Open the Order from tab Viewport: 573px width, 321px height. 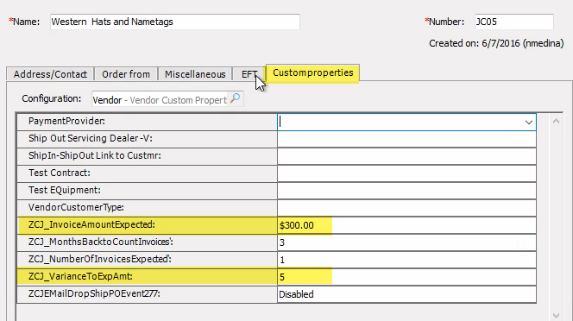(126, 74)
